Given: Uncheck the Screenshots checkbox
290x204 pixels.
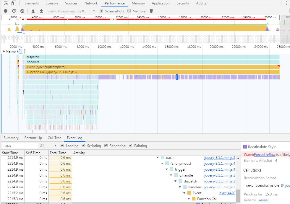Looking at the screenshot, I should [101, 11].
